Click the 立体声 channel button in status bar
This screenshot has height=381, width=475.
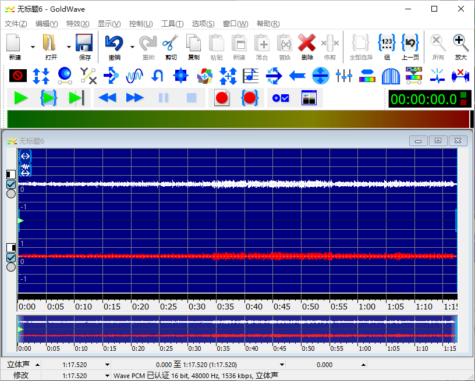[x=18, y=365]
